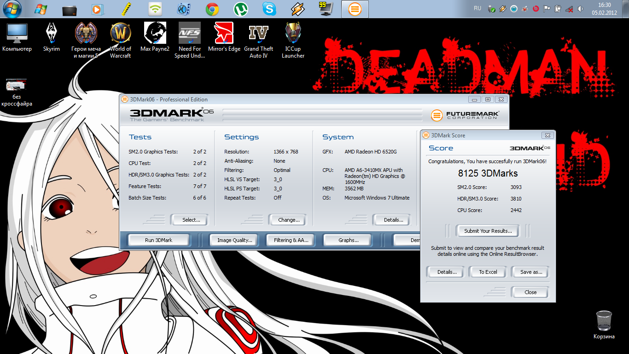The height and width of the screenshot is (354, 629).
Task: Click Select... under Tests
Action: tap(190, 220)
